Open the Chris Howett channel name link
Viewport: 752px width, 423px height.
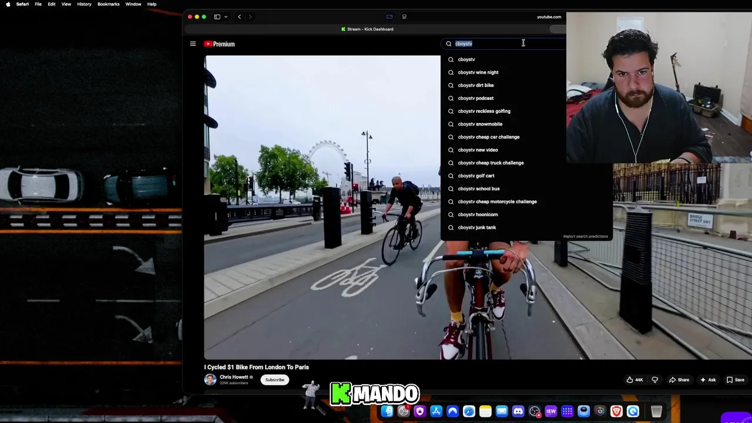point(234,377)
